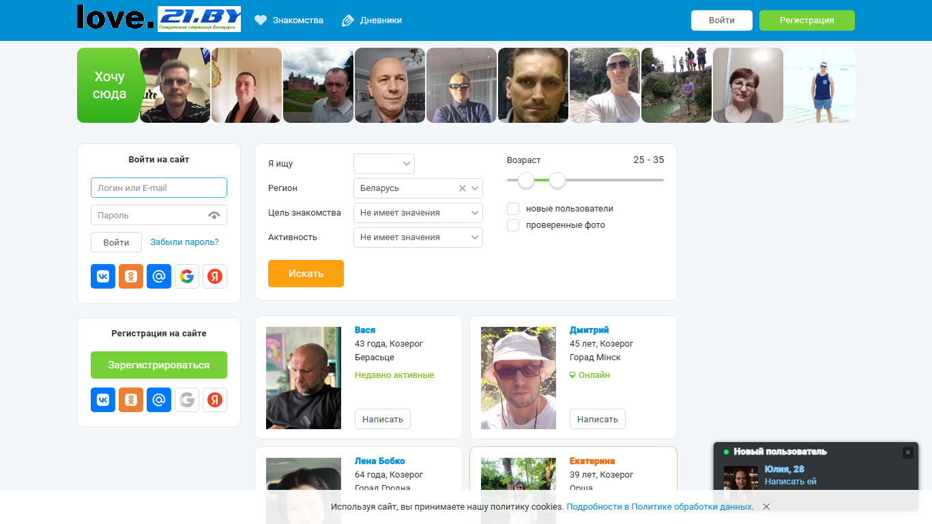This screenshot has height=524, width=932.
Task: Click Написать on Дмитрий's card
Action: 598,419
